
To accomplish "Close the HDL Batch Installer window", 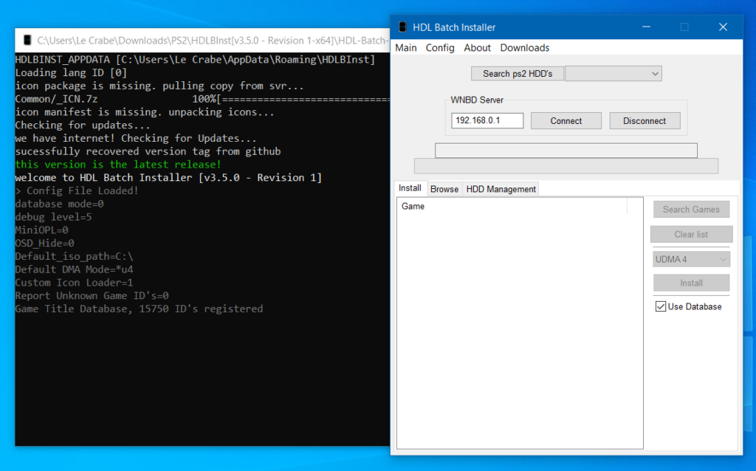I will pos(723,27).
